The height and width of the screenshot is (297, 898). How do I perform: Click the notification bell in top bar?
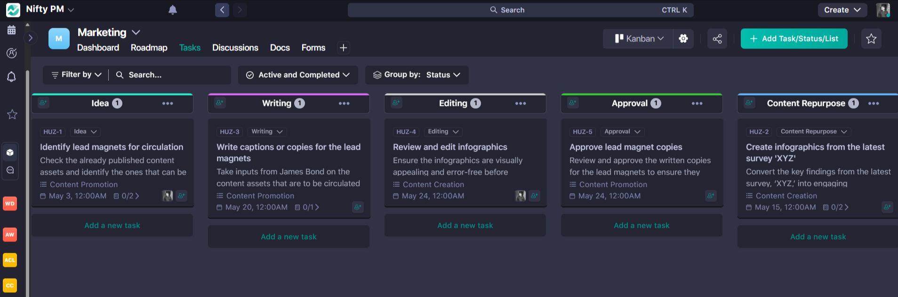tap(173, 10)
